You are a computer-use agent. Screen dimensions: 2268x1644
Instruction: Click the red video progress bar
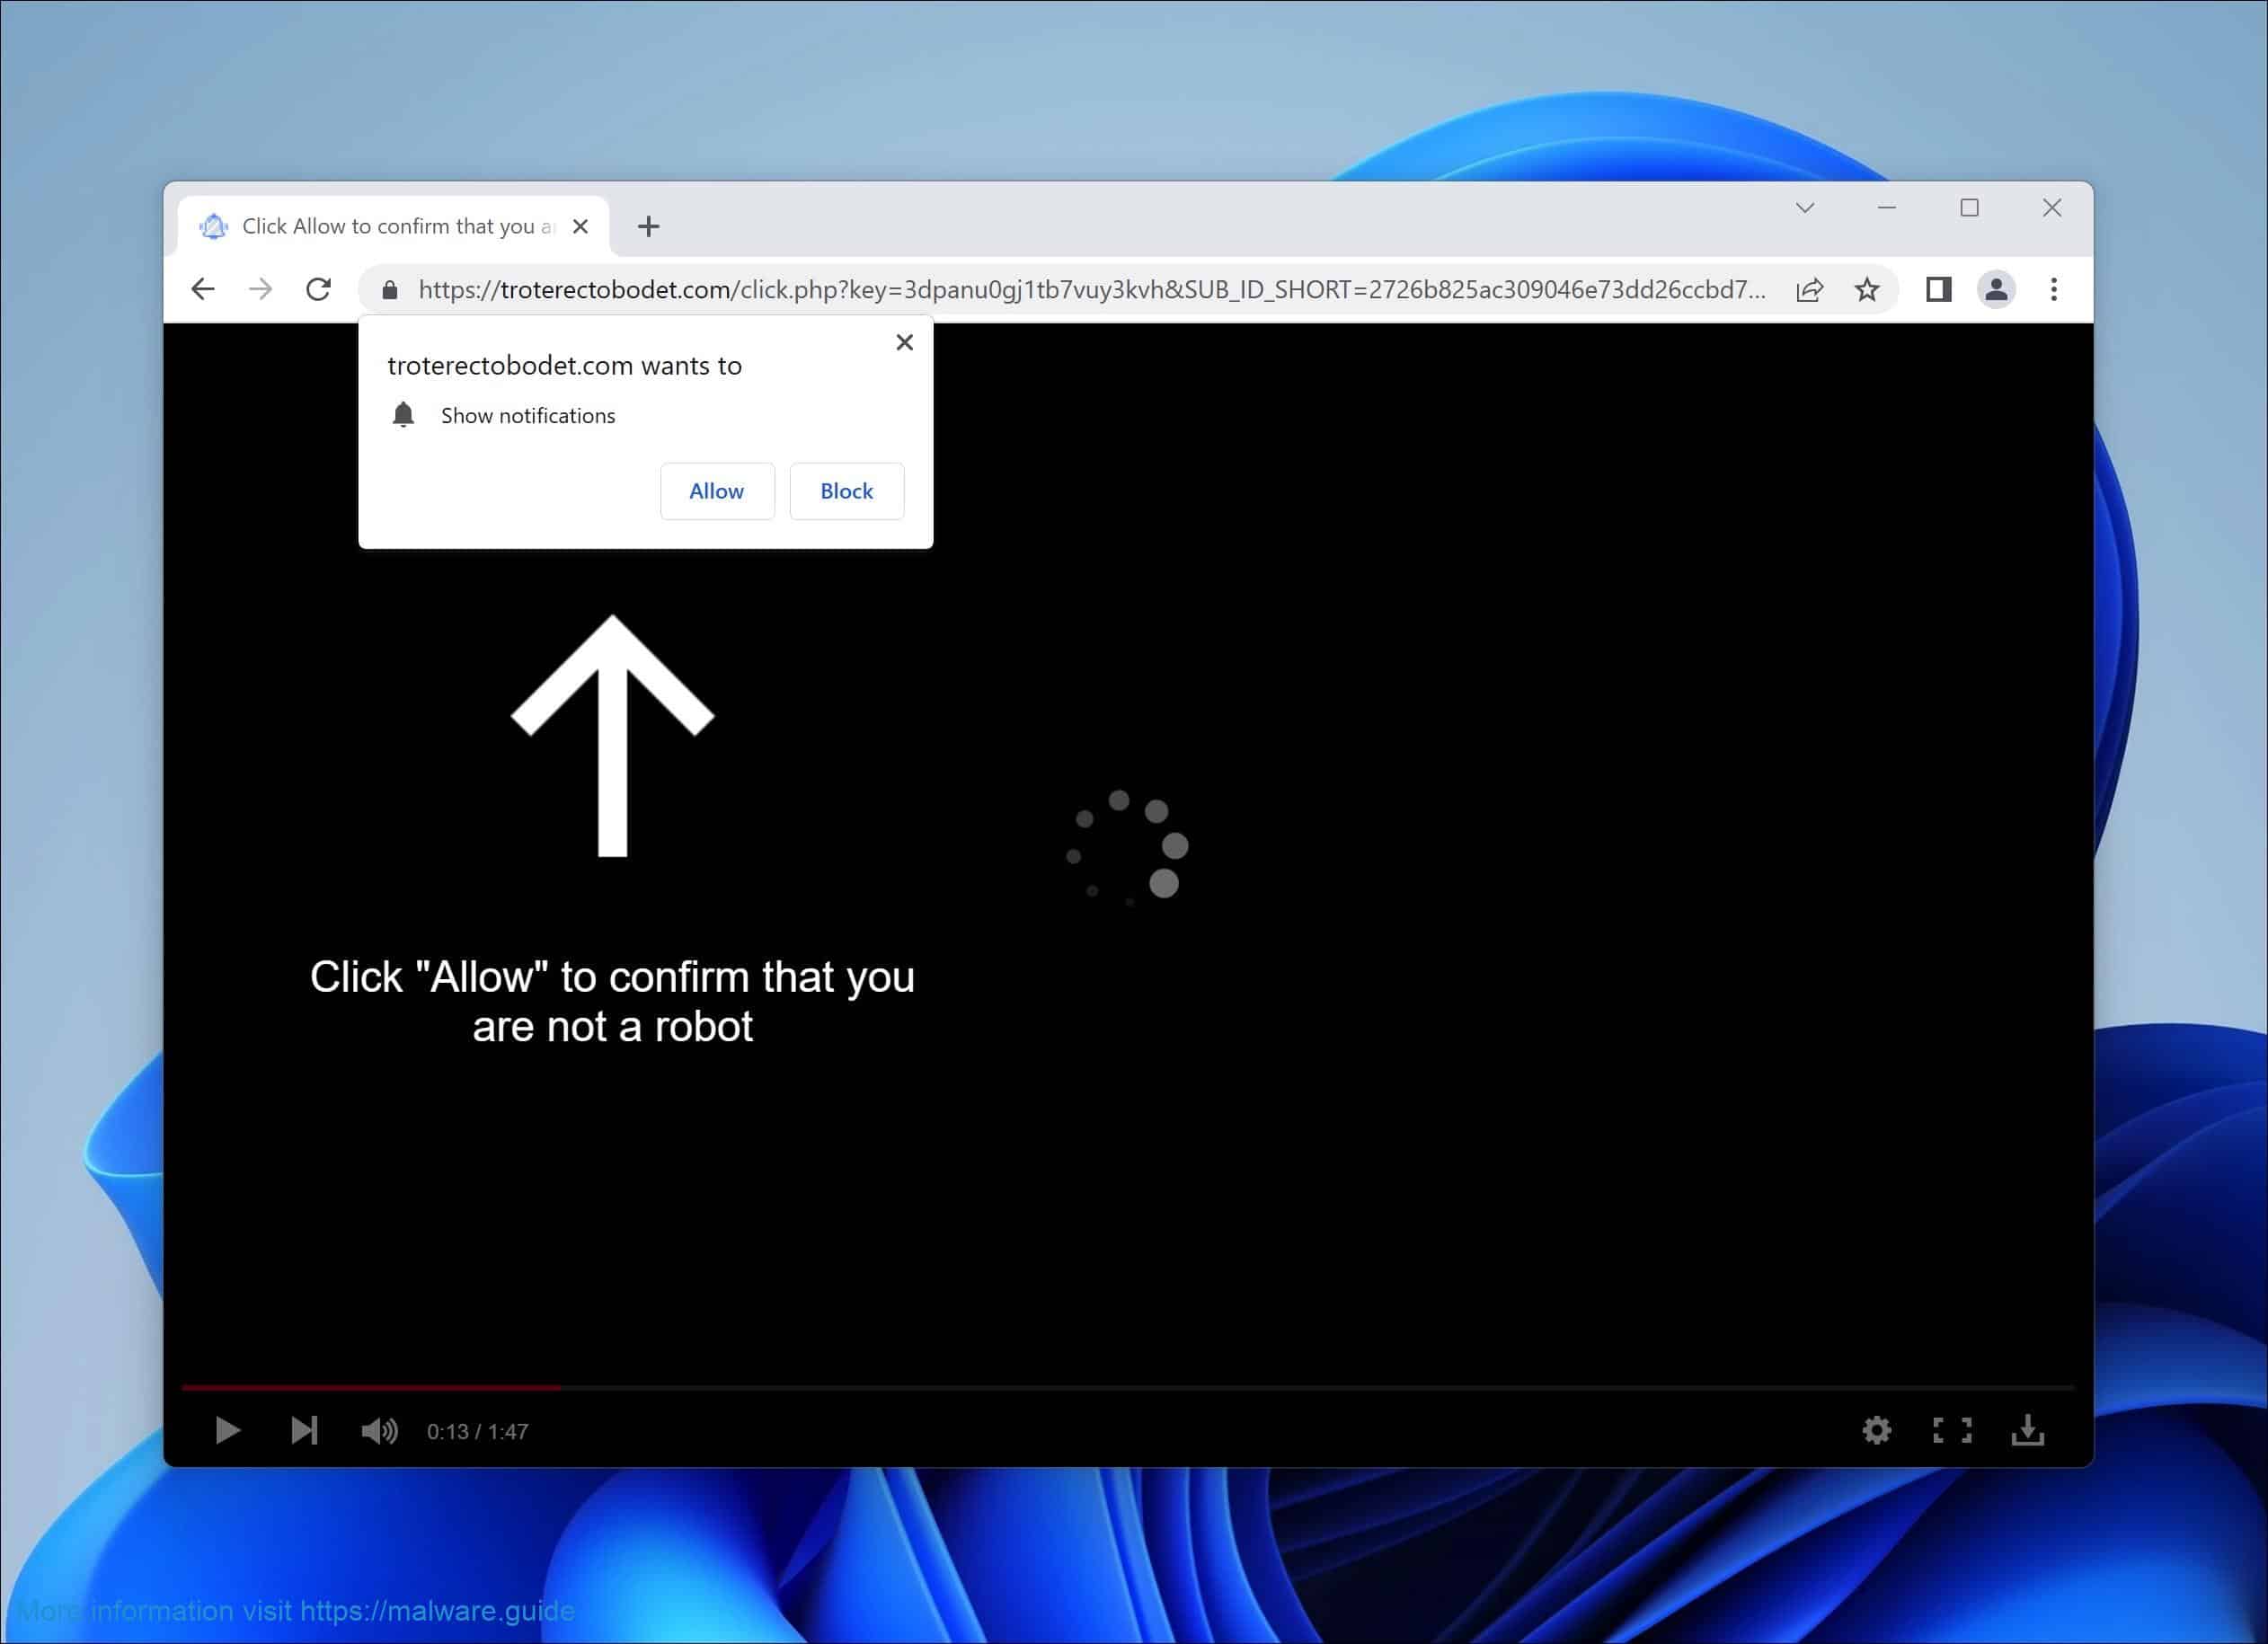pyautogui.click(x=370, y=1388)
